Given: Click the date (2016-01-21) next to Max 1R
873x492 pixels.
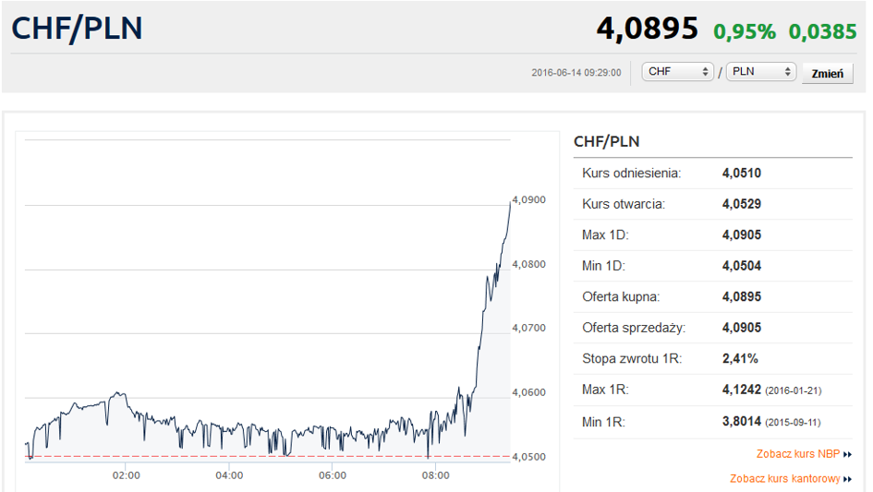Looking at the screenshot, I should click(x=794, y=390).
